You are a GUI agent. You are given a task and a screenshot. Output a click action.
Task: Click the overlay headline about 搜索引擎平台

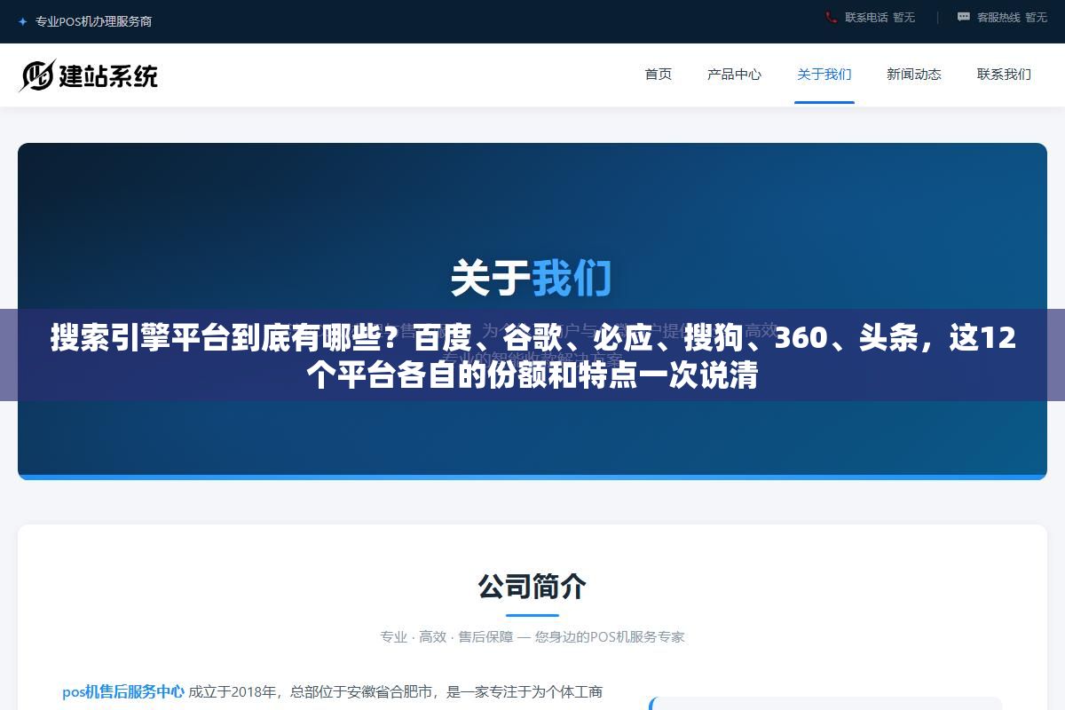532,356
